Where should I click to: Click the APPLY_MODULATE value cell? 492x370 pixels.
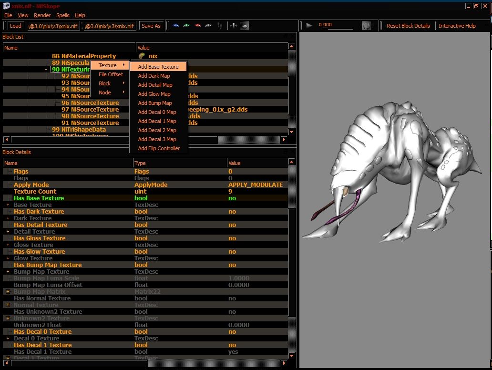point(256,185)
